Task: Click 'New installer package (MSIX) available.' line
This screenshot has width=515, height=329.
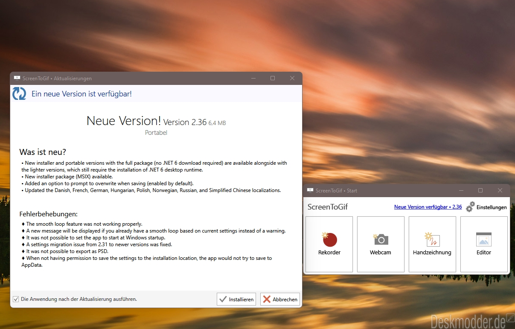Action: coord(67,177)
